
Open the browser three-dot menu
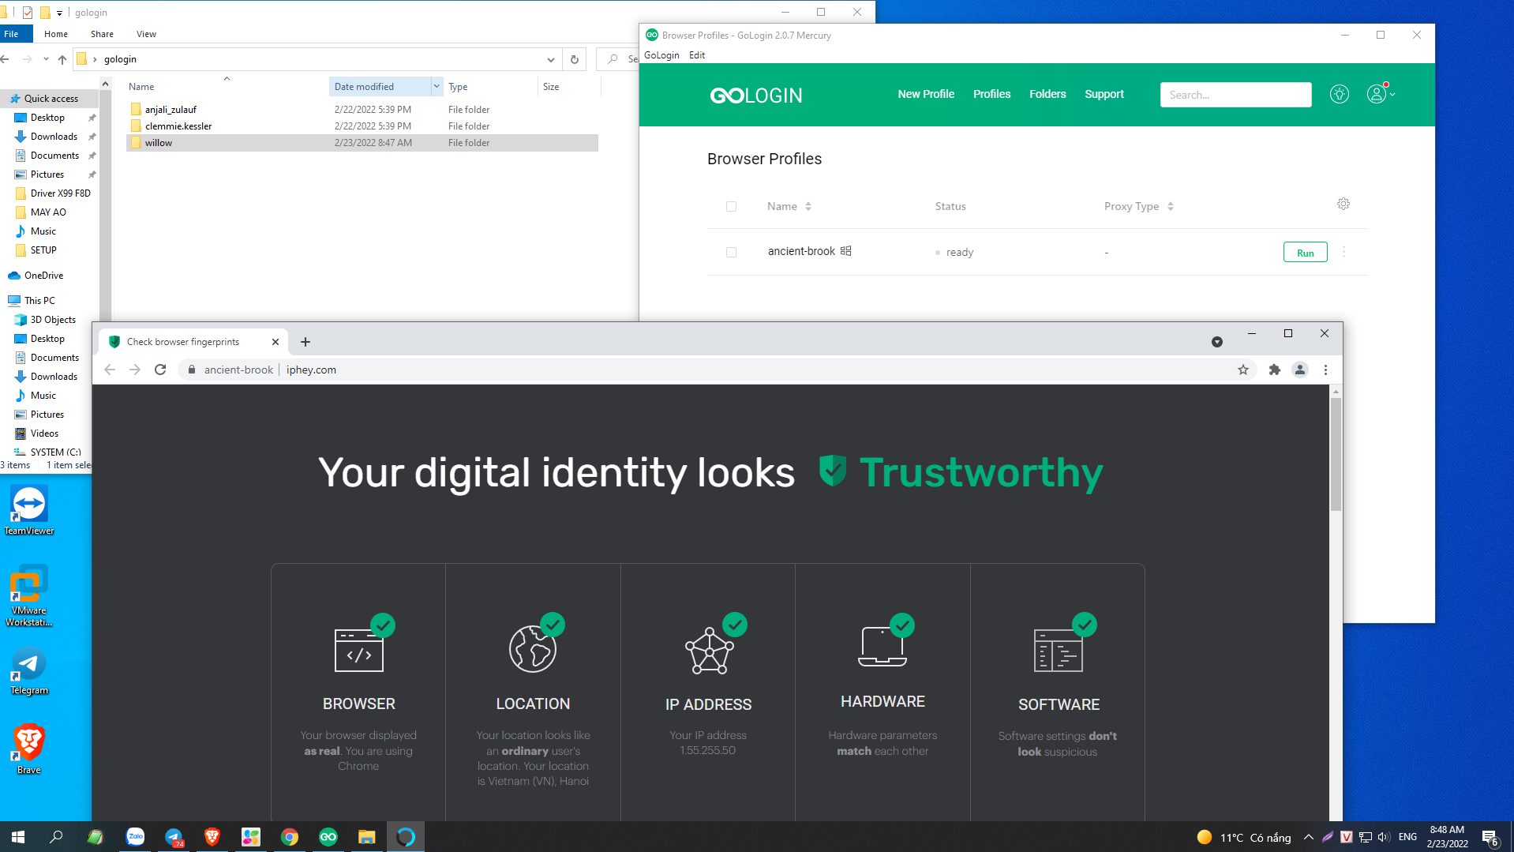click(x=1325, y=370)
